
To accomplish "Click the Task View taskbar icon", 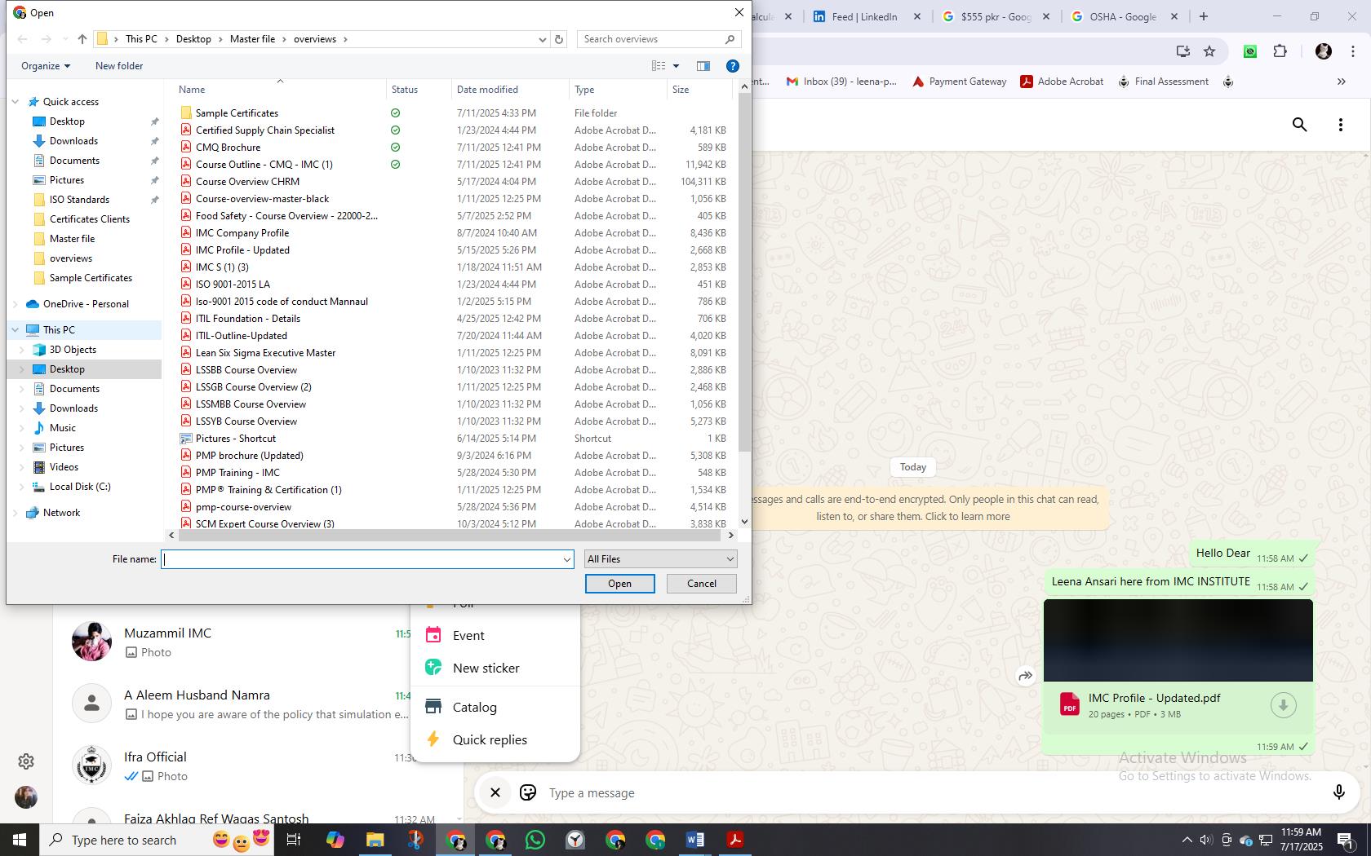I will point(294,840).
